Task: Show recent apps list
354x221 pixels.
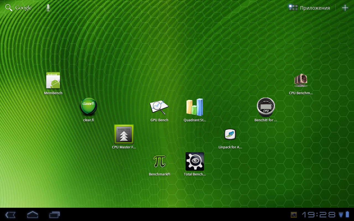Action: click(54, 215)
